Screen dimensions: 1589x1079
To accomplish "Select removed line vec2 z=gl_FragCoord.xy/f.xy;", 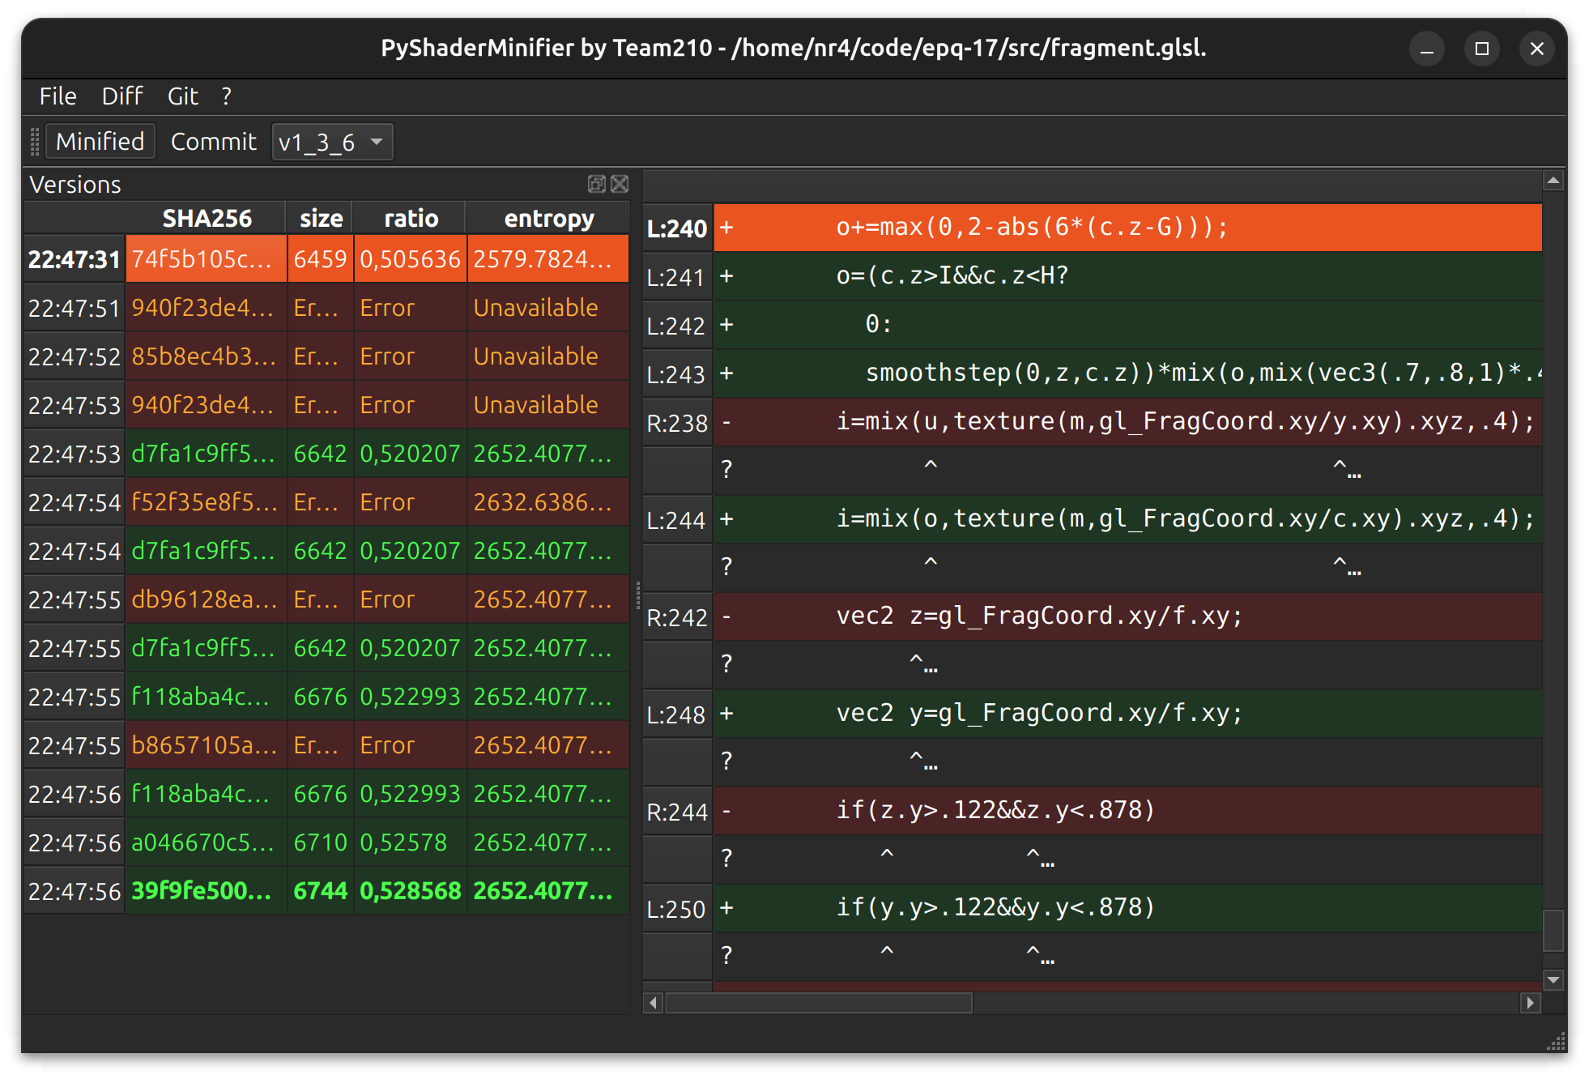I will click(1127, 616).
